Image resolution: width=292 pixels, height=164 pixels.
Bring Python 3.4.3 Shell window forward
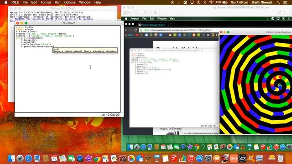click(x=63, y=8)
